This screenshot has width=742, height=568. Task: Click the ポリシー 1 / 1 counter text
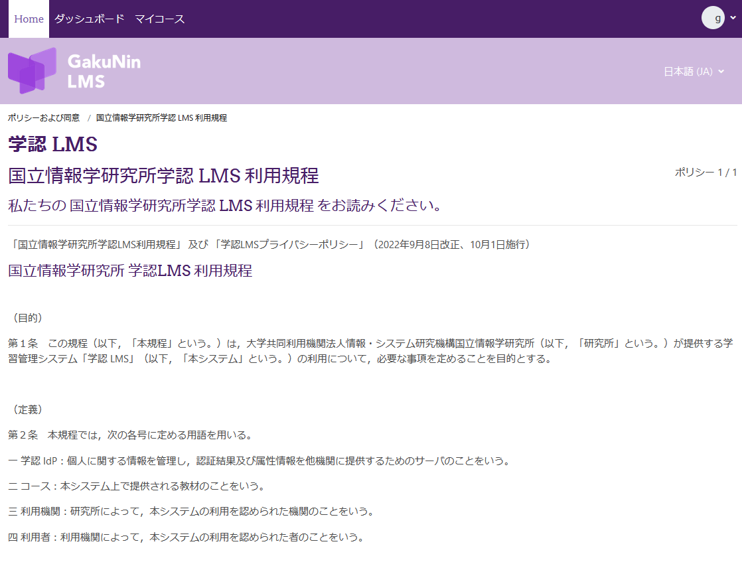click(x=705, y=172)
